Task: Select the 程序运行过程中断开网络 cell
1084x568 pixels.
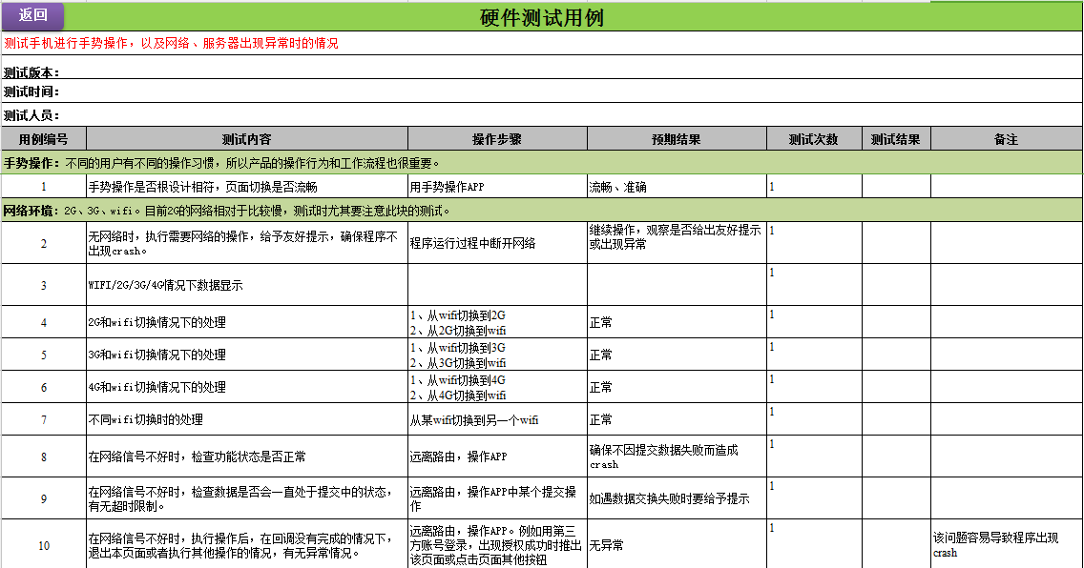Action: [x=497, y=243]
